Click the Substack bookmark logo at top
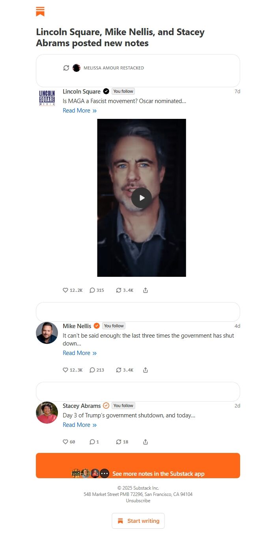The width and height of the screenshot is (276, 539). [40, 12]
